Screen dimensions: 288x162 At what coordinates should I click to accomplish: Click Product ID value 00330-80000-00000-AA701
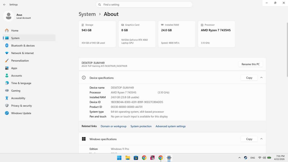tap(126, 107)
